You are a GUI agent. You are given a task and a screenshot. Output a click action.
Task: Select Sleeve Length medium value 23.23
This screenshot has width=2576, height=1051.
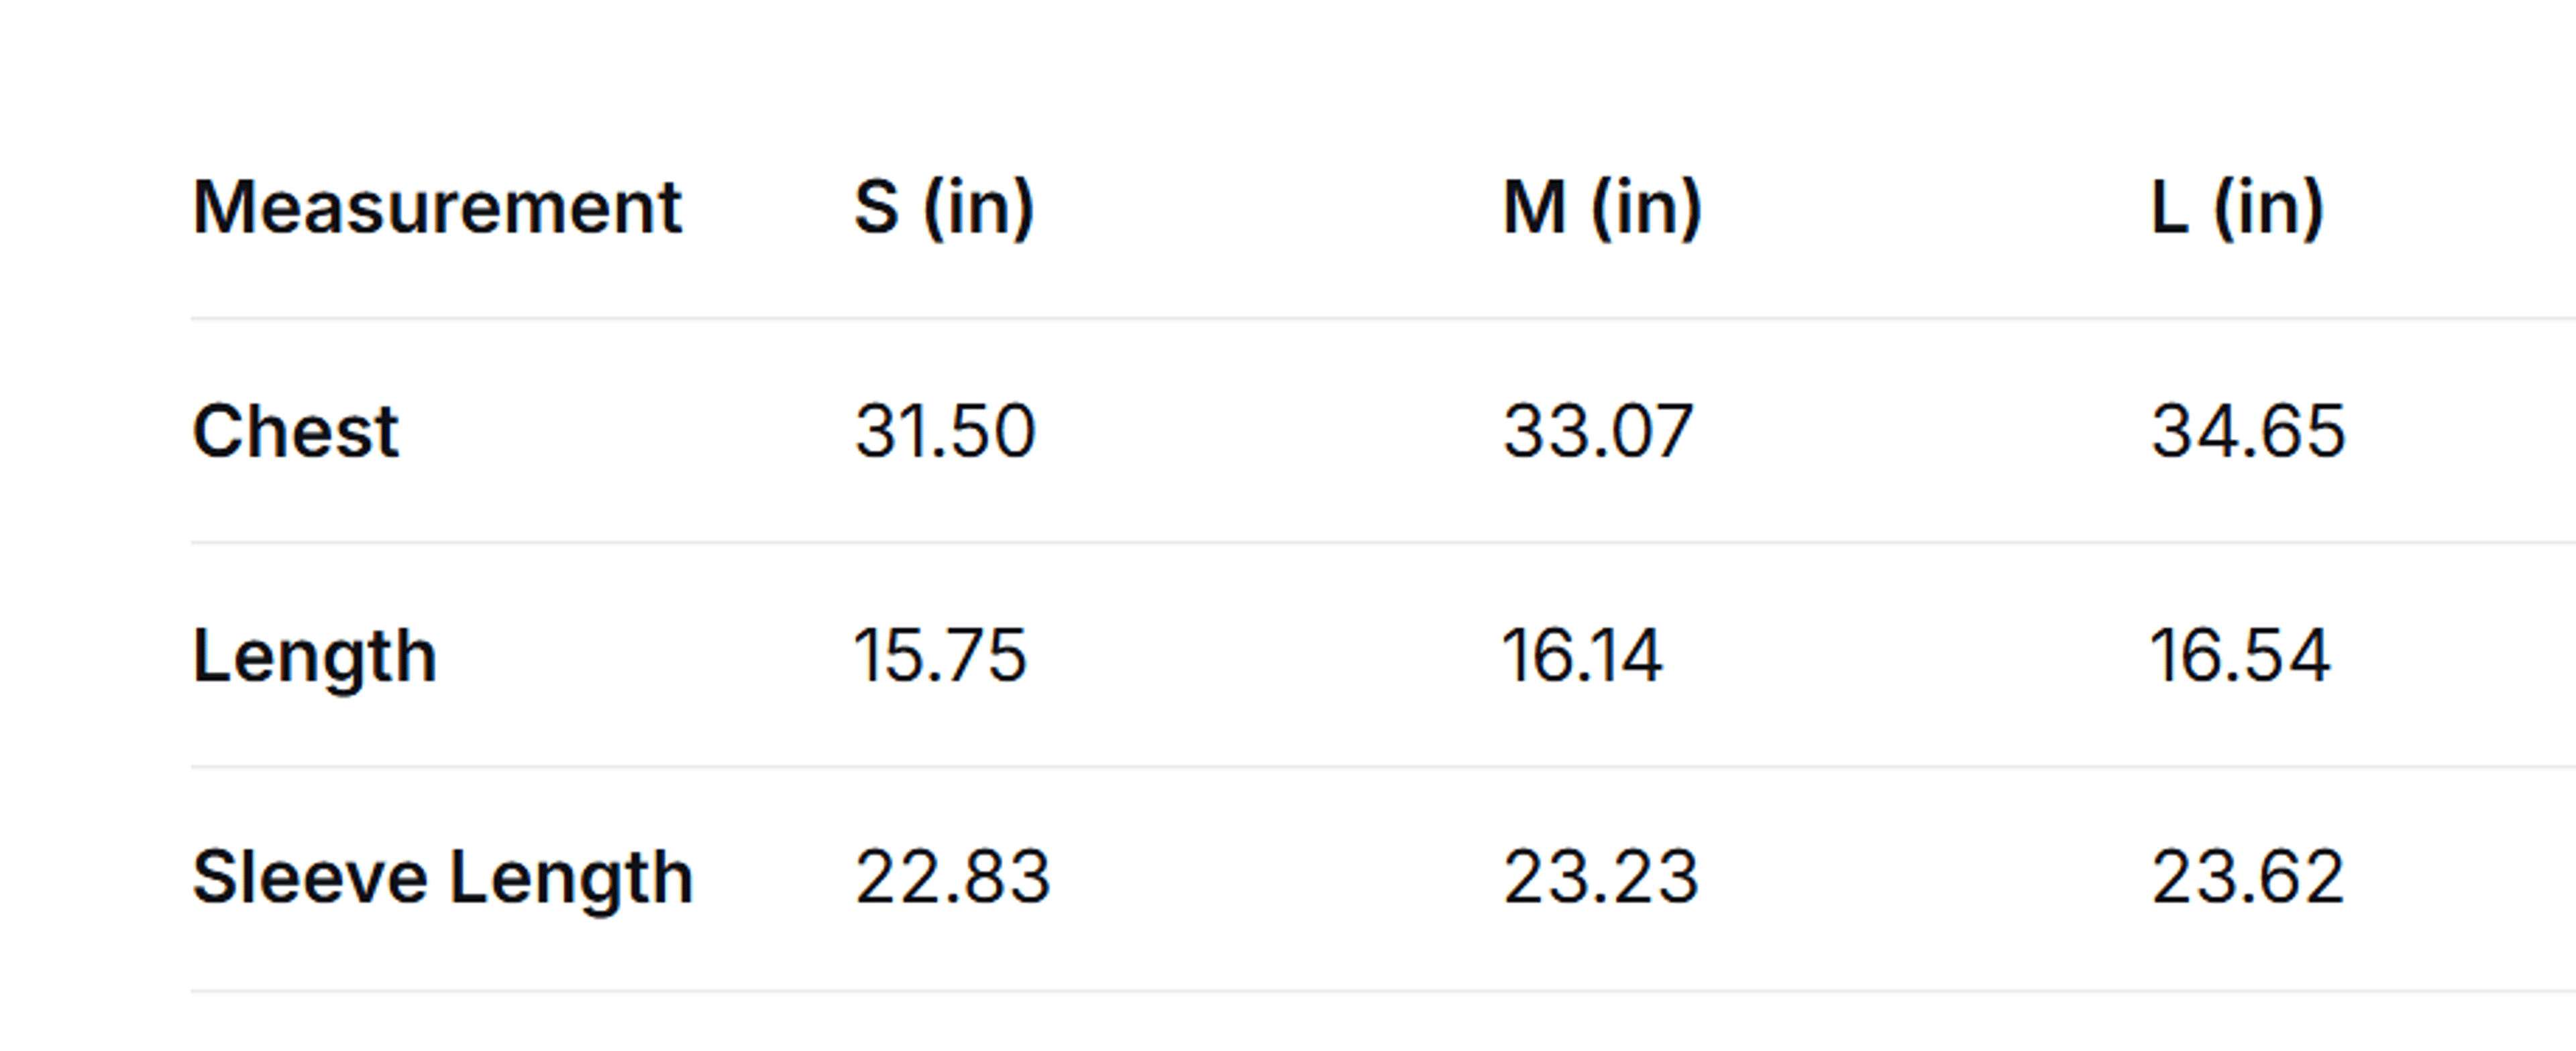pyautogui.click(x=1600, y=877)
